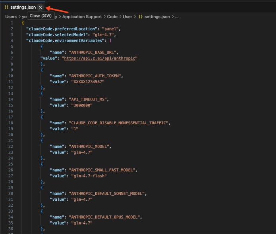Click the 3000000 timeout value
The width and height of the screenshot is (276, 234).
click(82, 105)
